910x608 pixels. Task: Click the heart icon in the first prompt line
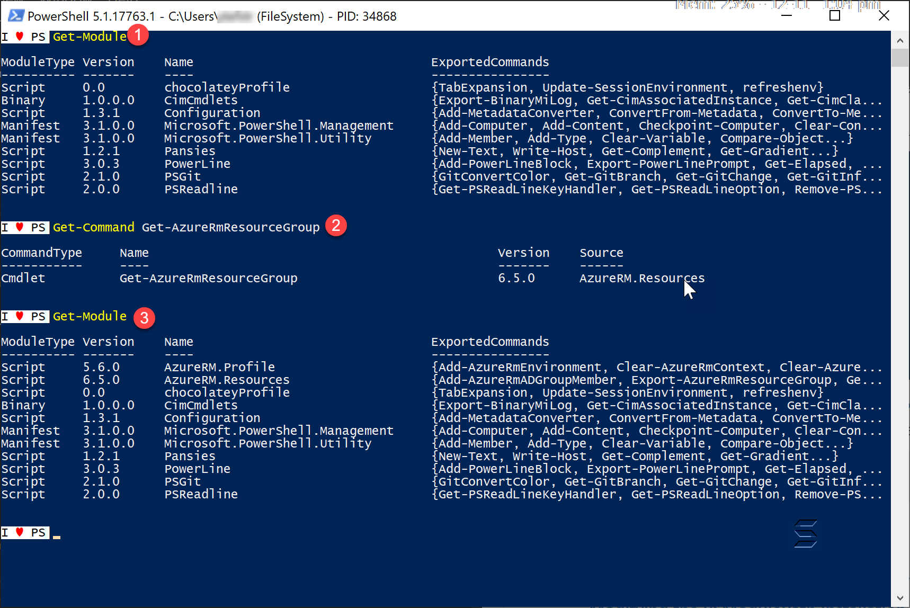[19, 37]
